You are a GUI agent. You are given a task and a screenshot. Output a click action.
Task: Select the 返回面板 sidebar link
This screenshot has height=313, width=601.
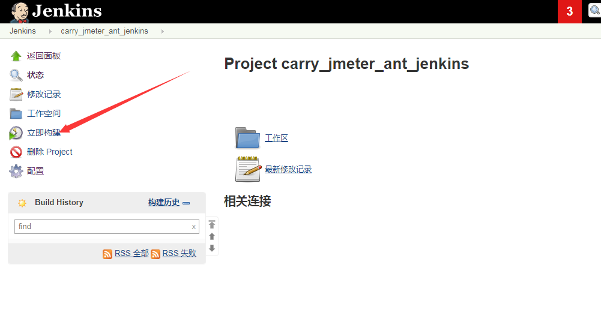44,56
